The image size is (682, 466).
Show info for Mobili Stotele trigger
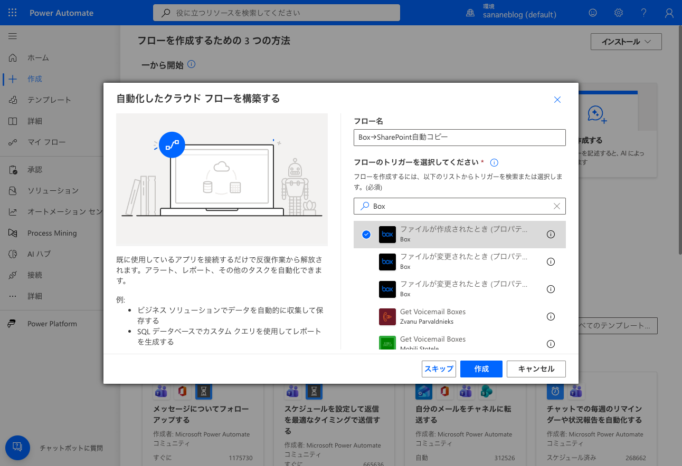click(551, 344)
